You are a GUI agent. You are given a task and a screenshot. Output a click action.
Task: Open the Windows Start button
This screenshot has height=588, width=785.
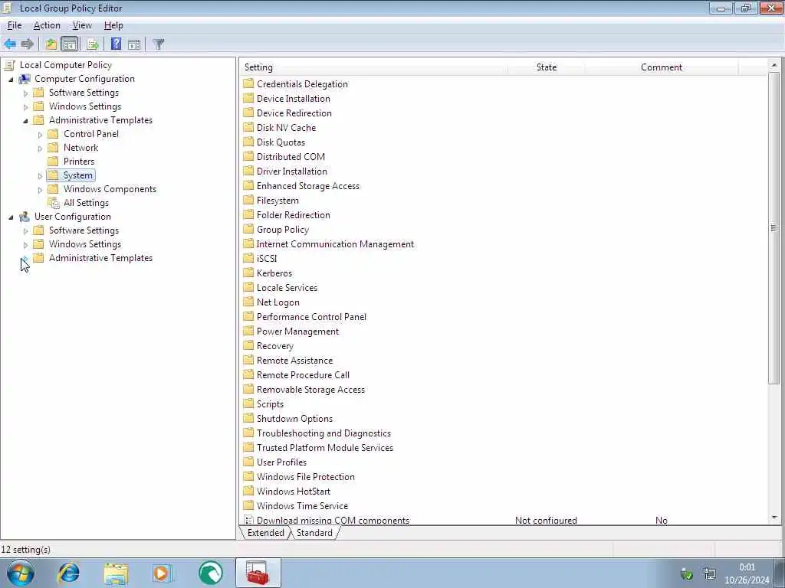point(21,573)
